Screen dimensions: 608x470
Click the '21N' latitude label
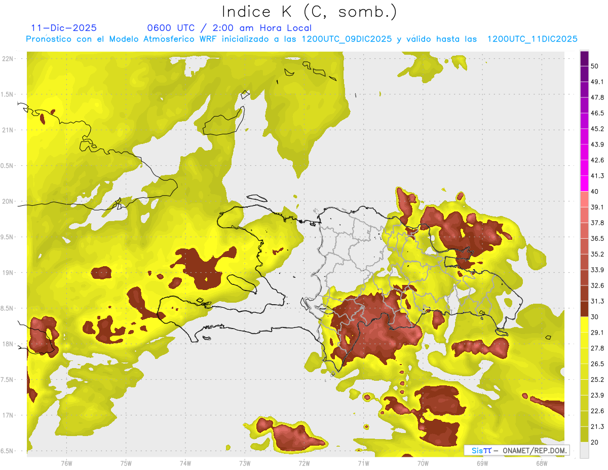click(x=9, y=130)
